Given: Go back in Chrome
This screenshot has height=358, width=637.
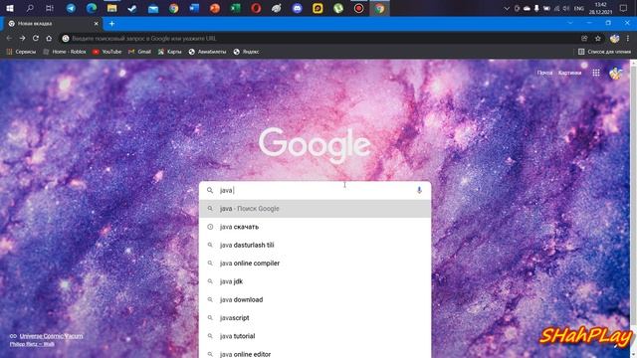Looking at the screenshot, I should tap(9, 38).
